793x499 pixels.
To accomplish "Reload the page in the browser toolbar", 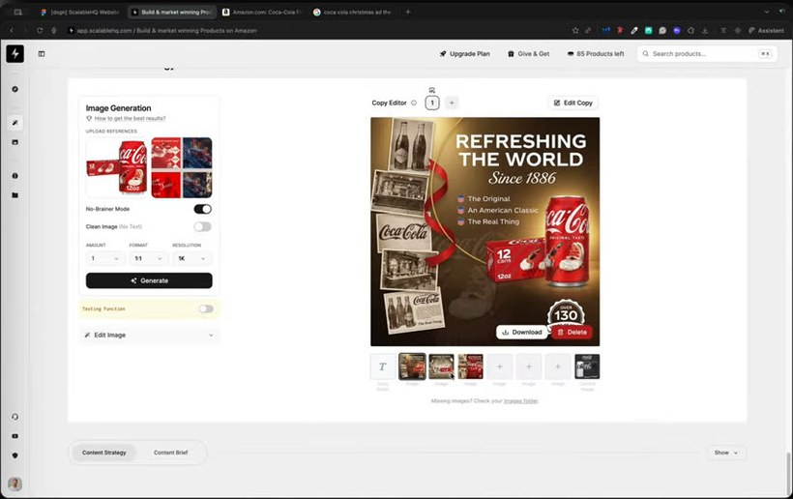I will [40, 30].
